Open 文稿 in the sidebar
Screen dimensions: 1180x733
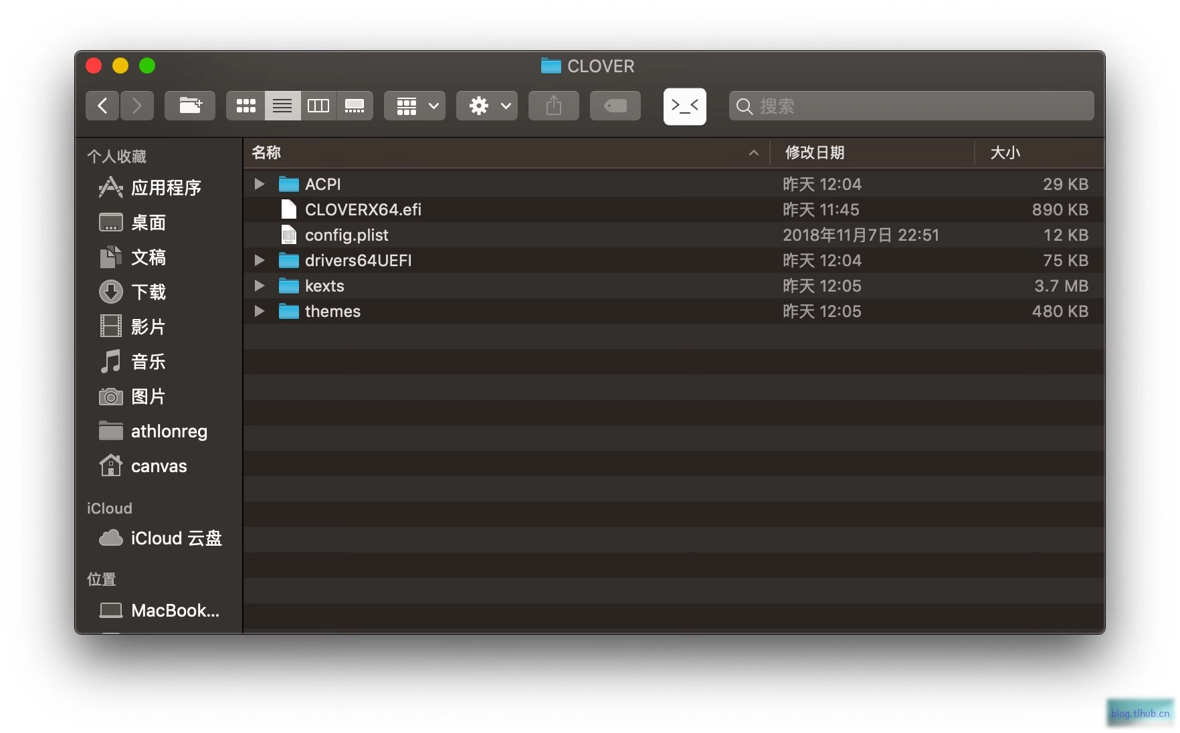(x=158, y=257)
